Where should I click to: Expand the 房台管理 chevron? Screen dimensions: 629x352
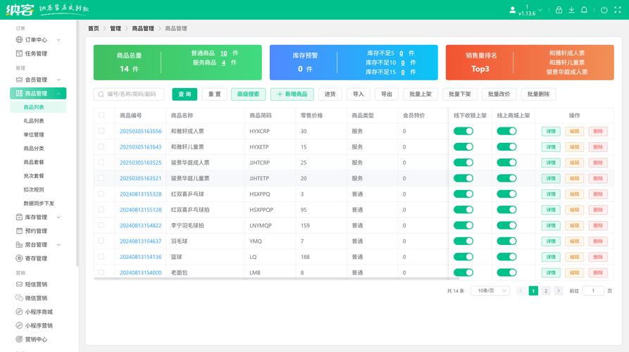point(58,244)
